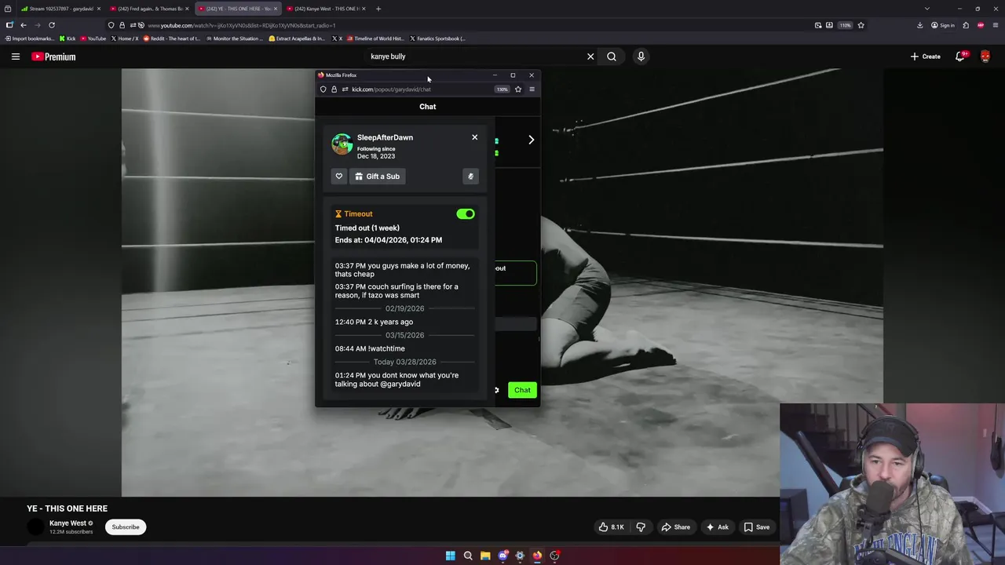Clear the YouTube search text with X

point(590,56)
